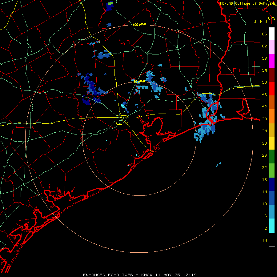Select the bright red legend swatch
Viewport: 277px width, 277px height.
pos(272,89)
